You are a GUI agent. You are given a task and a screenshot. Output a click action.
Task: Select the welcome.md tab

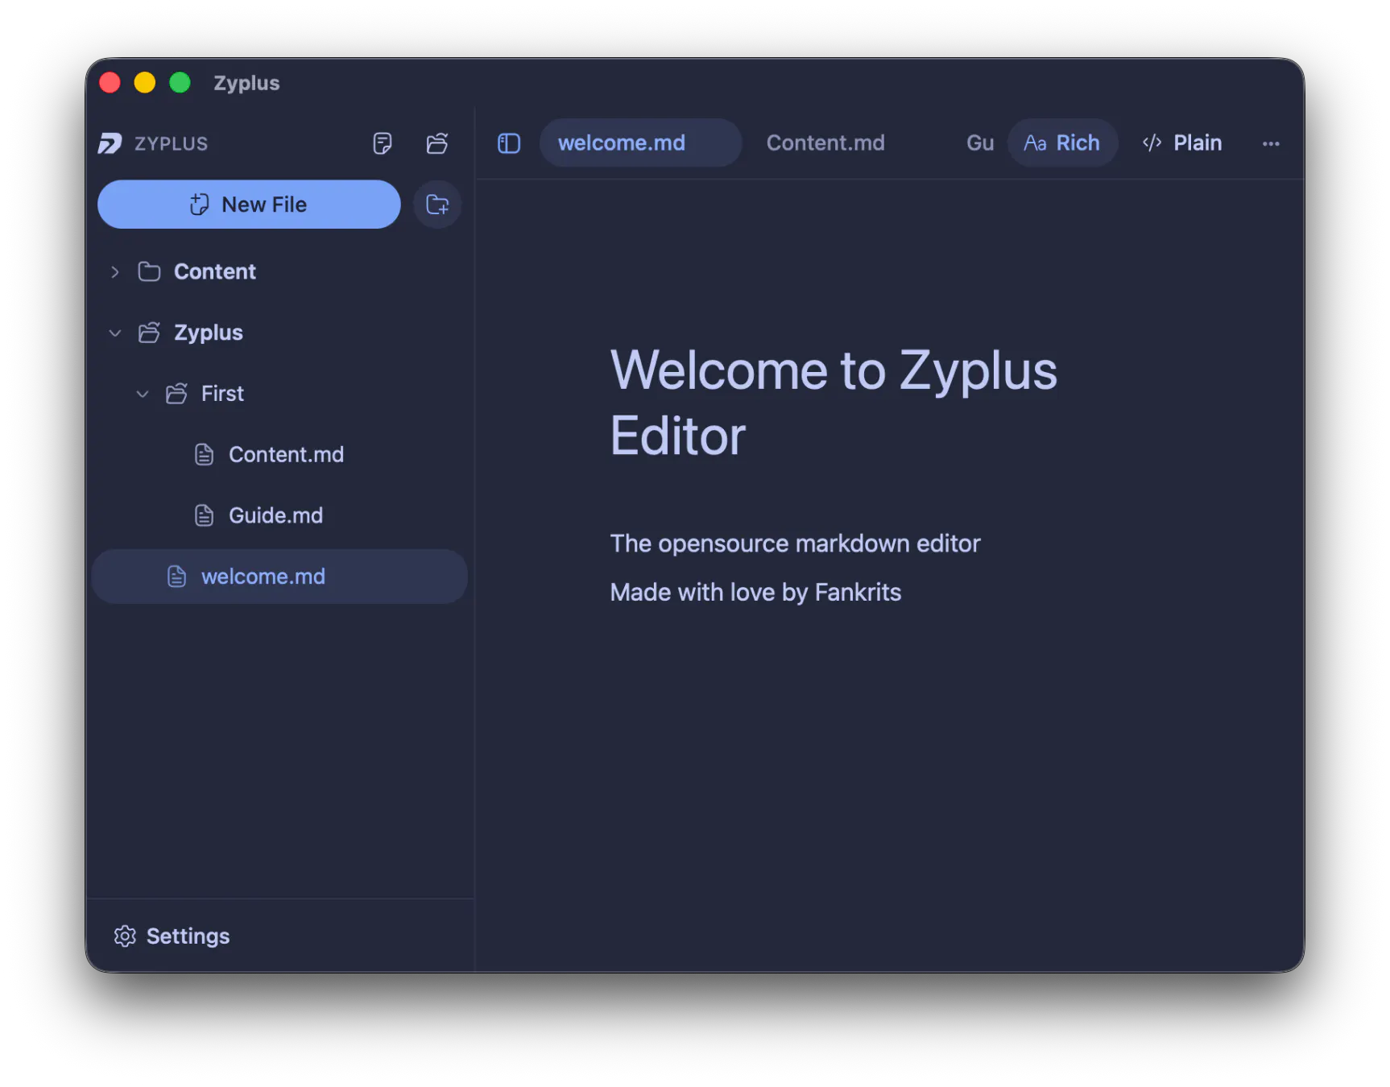[x=640, y=143]
